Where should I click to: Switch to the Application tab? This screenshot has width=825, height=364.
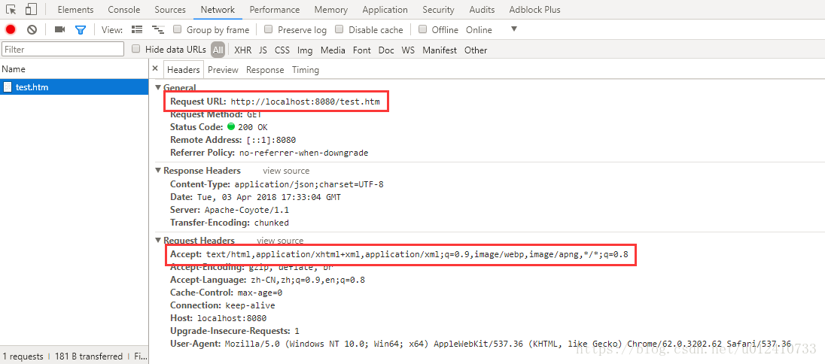(385, 10)
